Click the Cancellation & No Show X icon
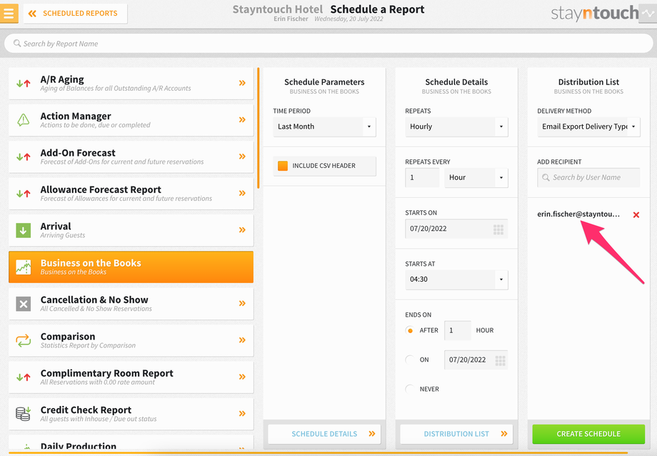The height and width of the screenshot is (456, 657). click(x=24, y=304)
